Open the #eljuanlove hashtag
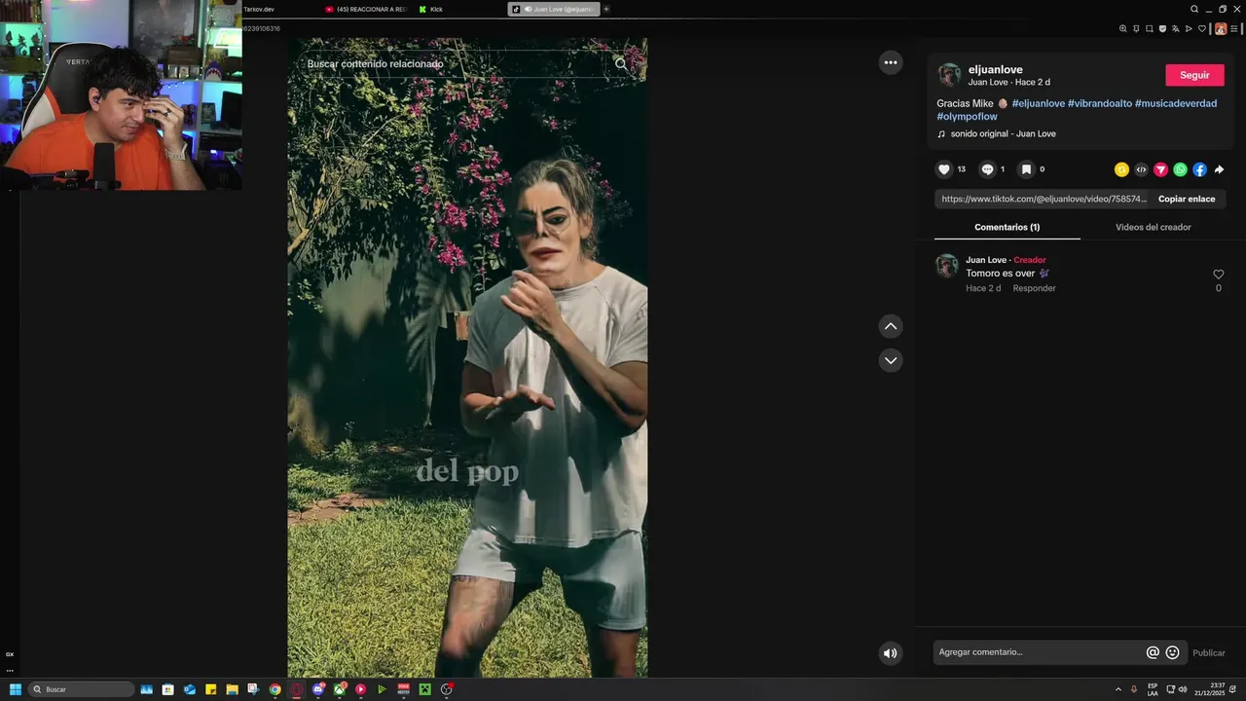Viewport: 1246px width, 701px height. point(1038,103)
